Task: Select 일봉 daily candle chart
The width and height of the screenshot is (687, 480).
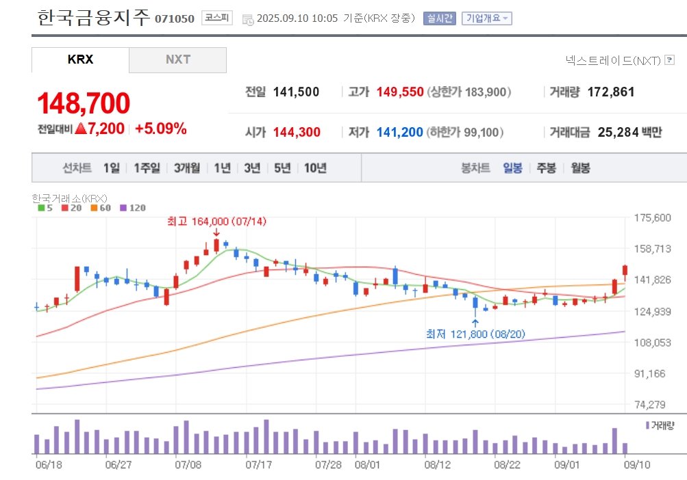Action: (512, 168)
